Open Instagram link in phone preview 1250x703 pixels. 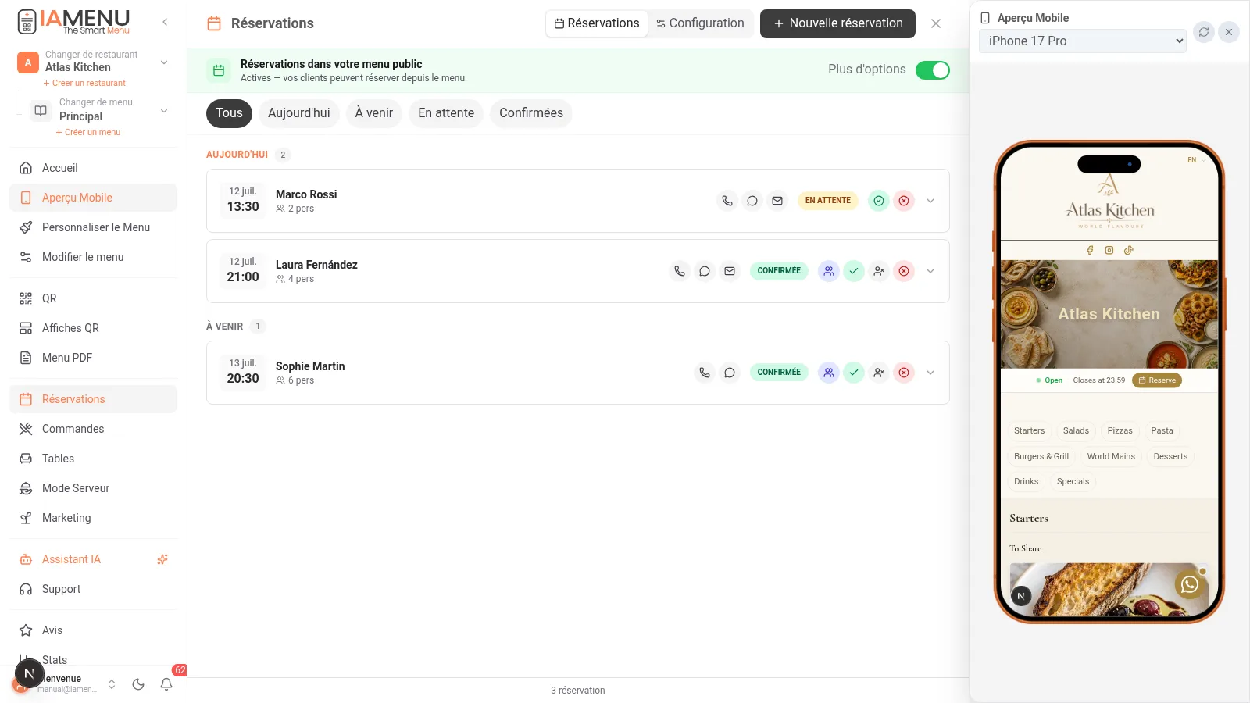(1109, 250)
